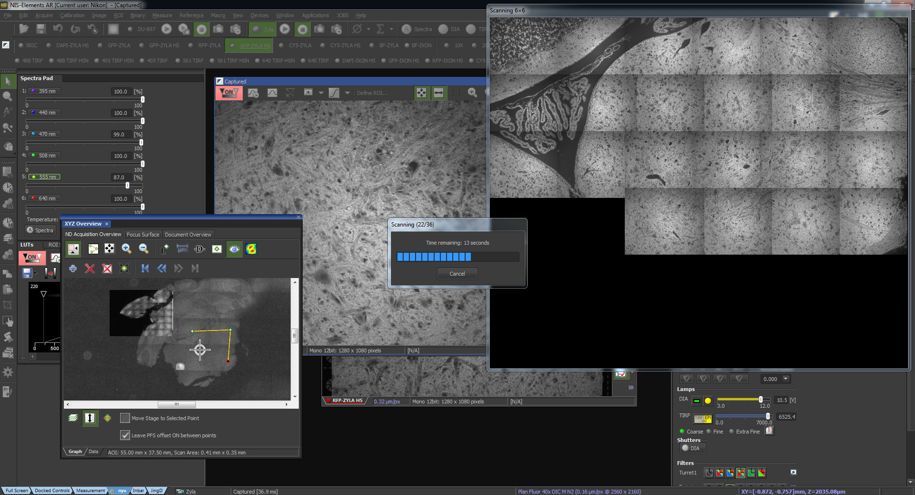
Task: Click the DIA lamp yellow circle button
Action: [708, 401]
